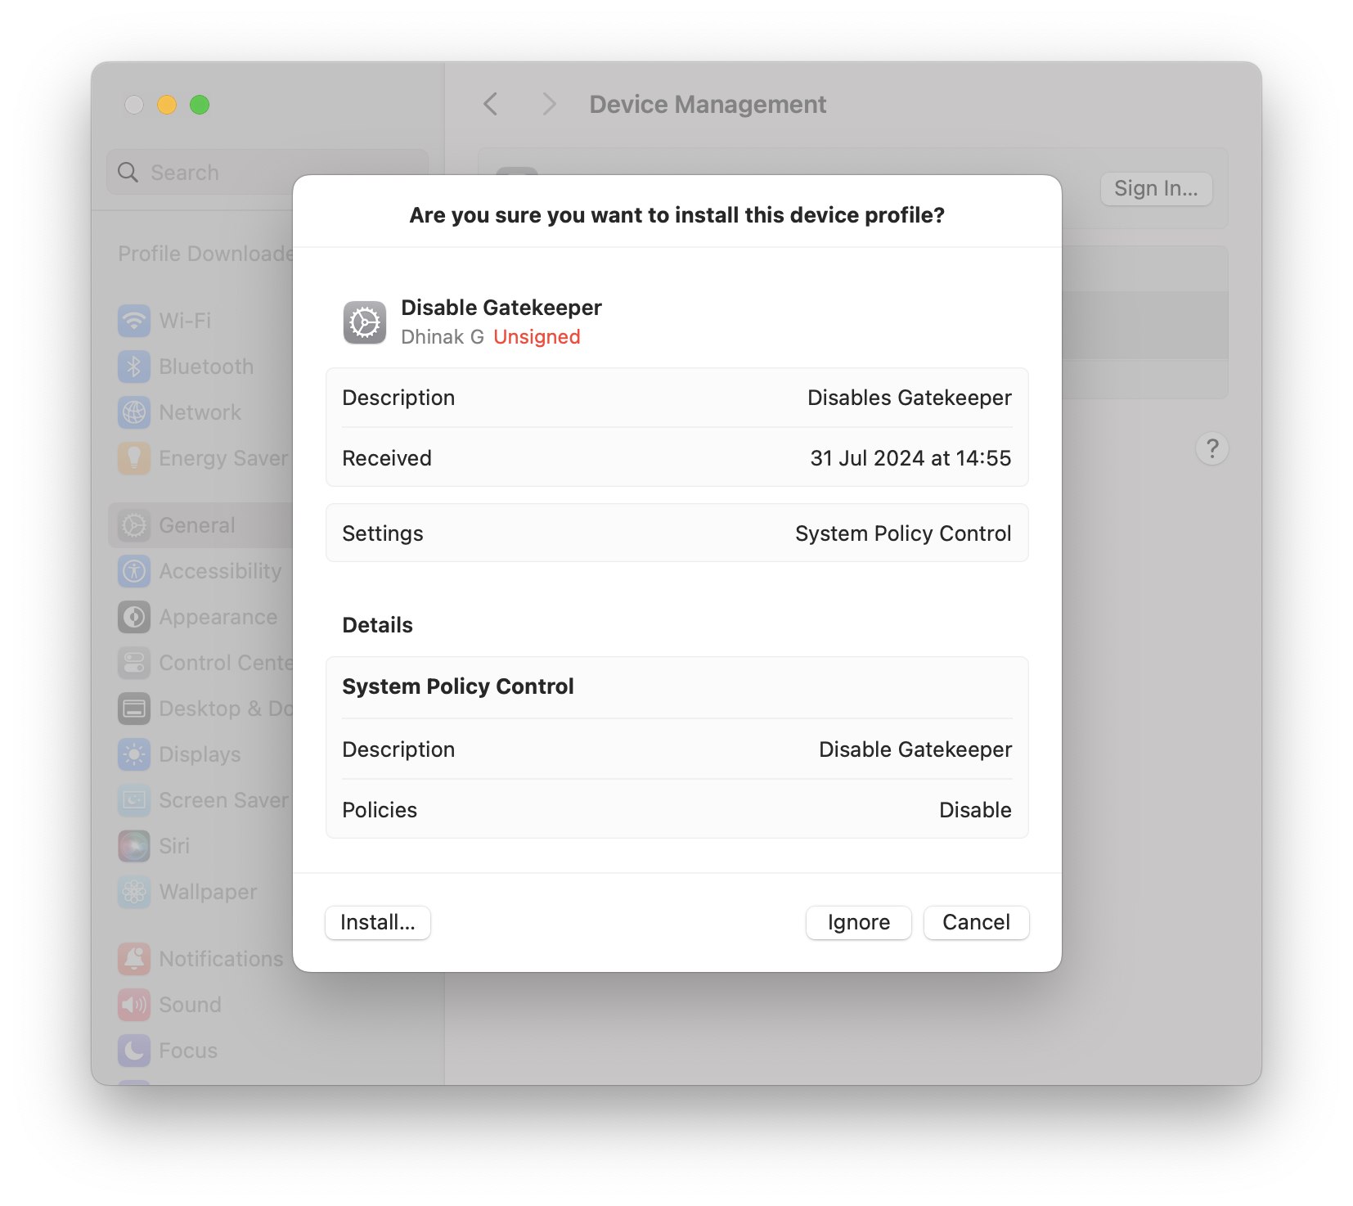Image resolution: width=1353 pixels, height=1206 pixels.
Task: Open Displays settings icon
Action: pos(134,754)
